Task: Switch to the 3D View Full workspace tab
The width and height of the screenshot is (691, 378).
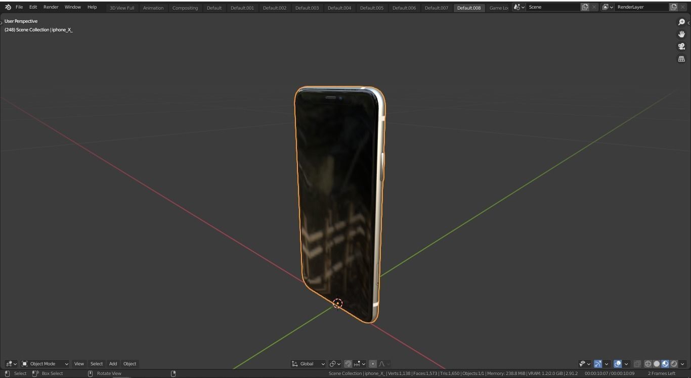Action: coord(122,8)
